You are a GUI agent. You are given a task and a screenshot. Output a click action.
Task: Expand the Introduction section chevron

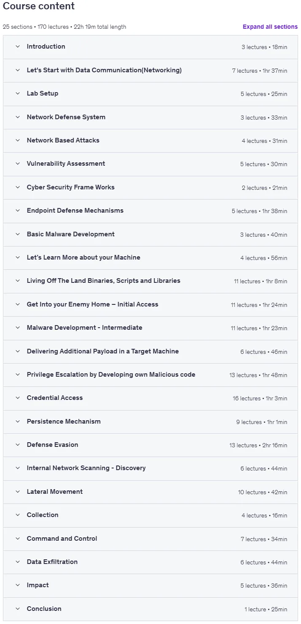click(18, 47)
